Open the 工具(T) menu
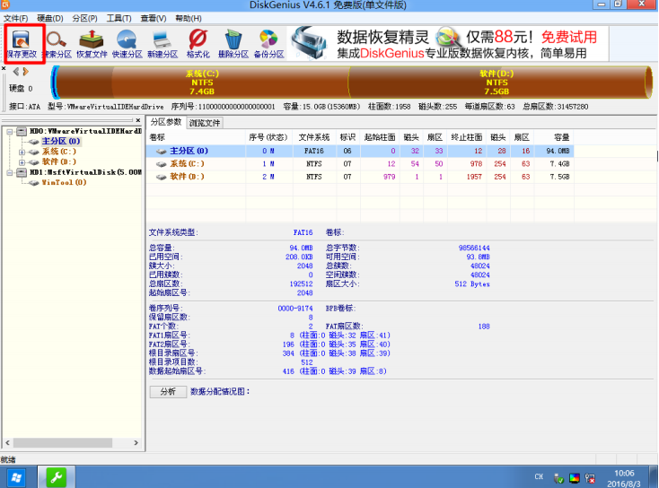The height and width of the screenshot is (488, 659). coord(119,19)
